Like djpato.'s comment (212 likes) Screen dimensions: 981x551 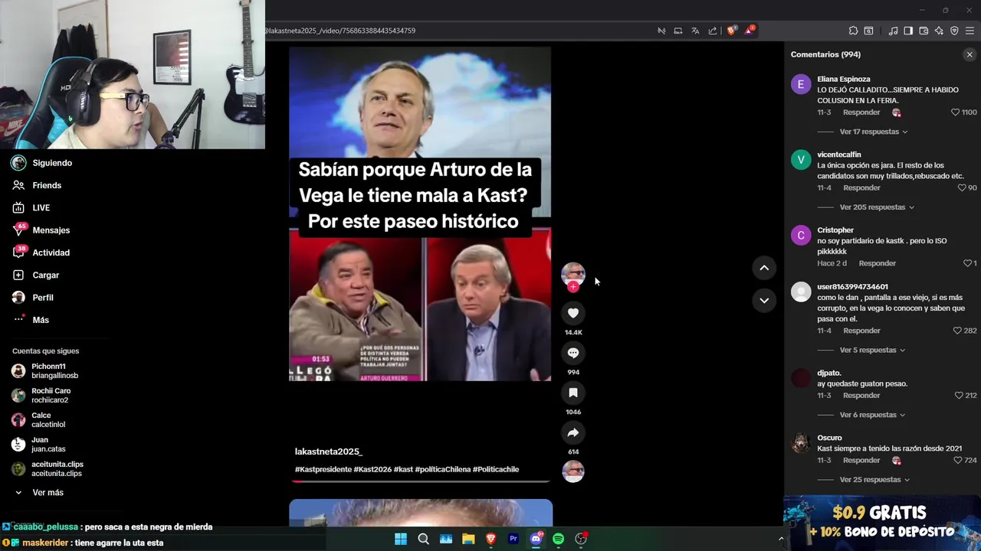click(x=959, y=396)
